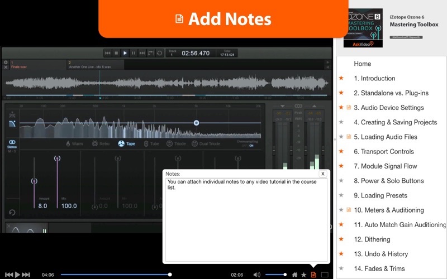Click the Add Notes banner

[x=223, y=19]
